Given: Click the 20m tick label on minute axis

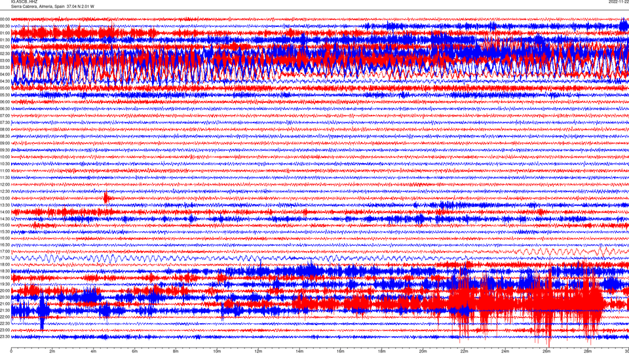Looking at the screenshot, I should tap(423, 351).
